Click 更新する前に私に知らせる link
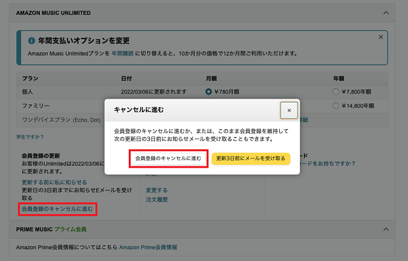408x261 pixels. click(54, 182)
